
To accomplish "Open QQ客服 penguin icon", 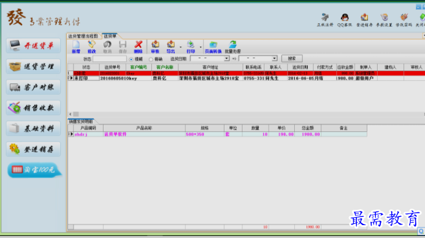I will [x=345, y=20].
